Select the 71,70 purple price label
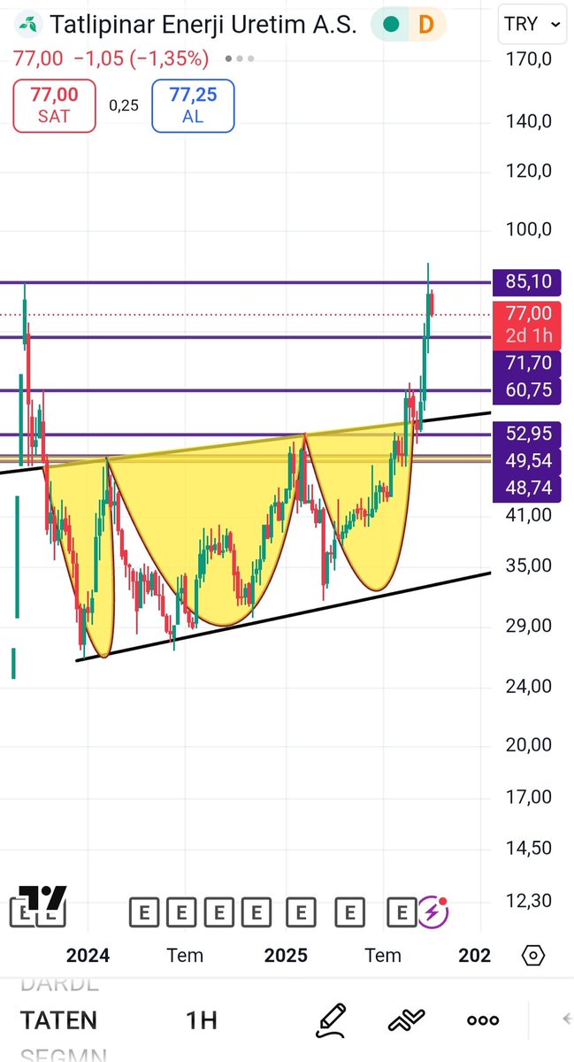The image size is (574, 1062). [x=527, y=363]
